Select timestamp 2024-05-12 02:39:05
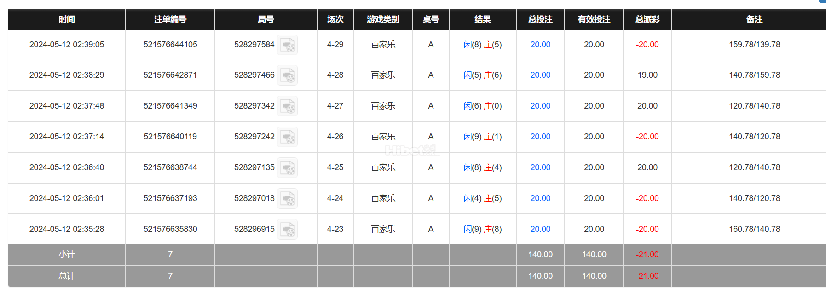The image size is (826, 300). pos(67,45)
